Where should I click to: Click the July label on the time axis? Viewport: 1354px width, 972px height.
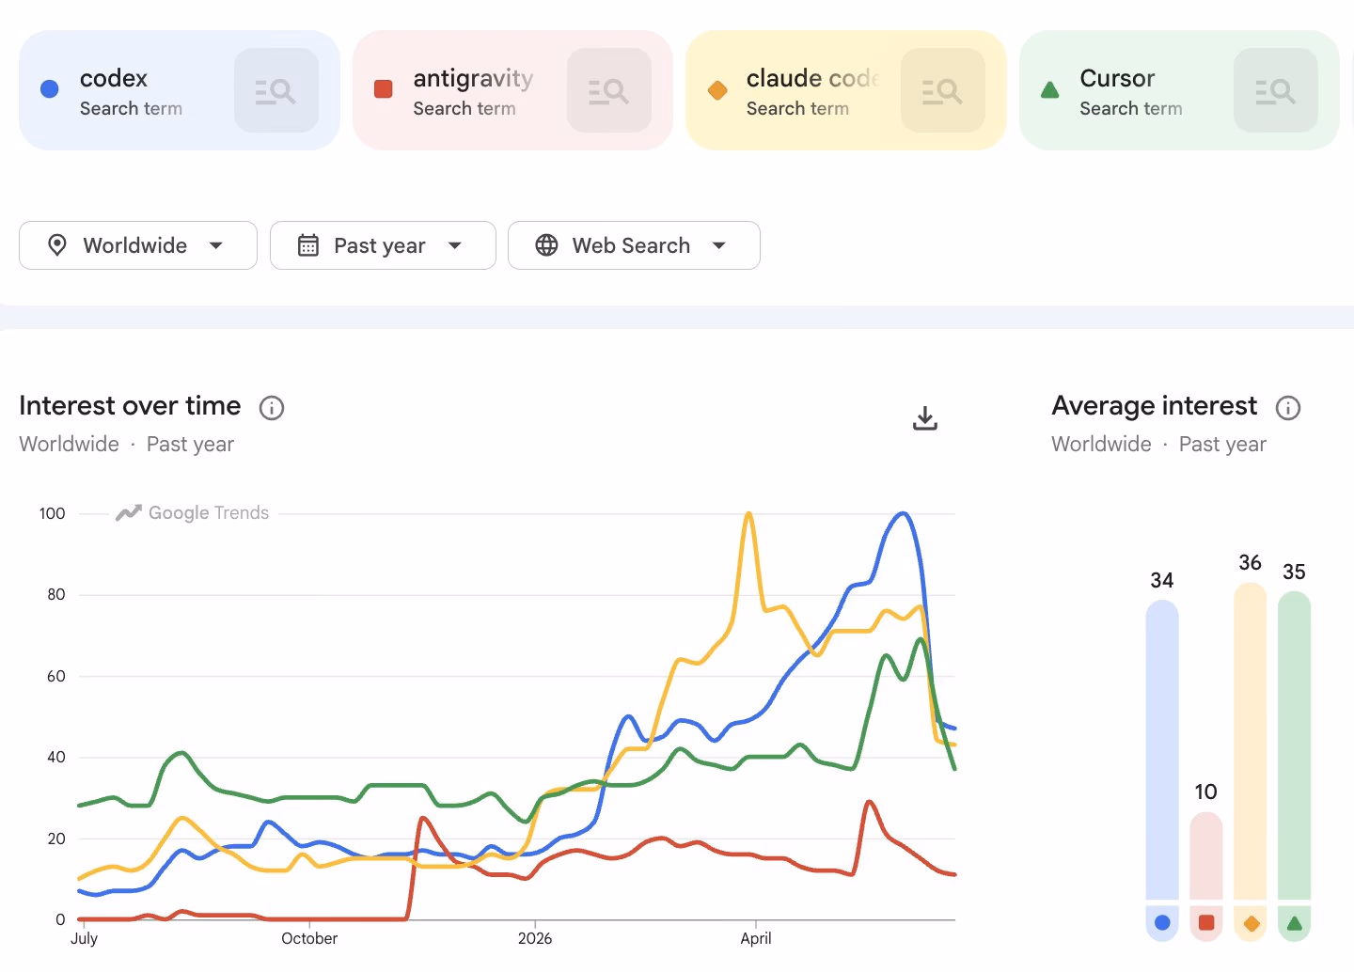tap(85, 938)
